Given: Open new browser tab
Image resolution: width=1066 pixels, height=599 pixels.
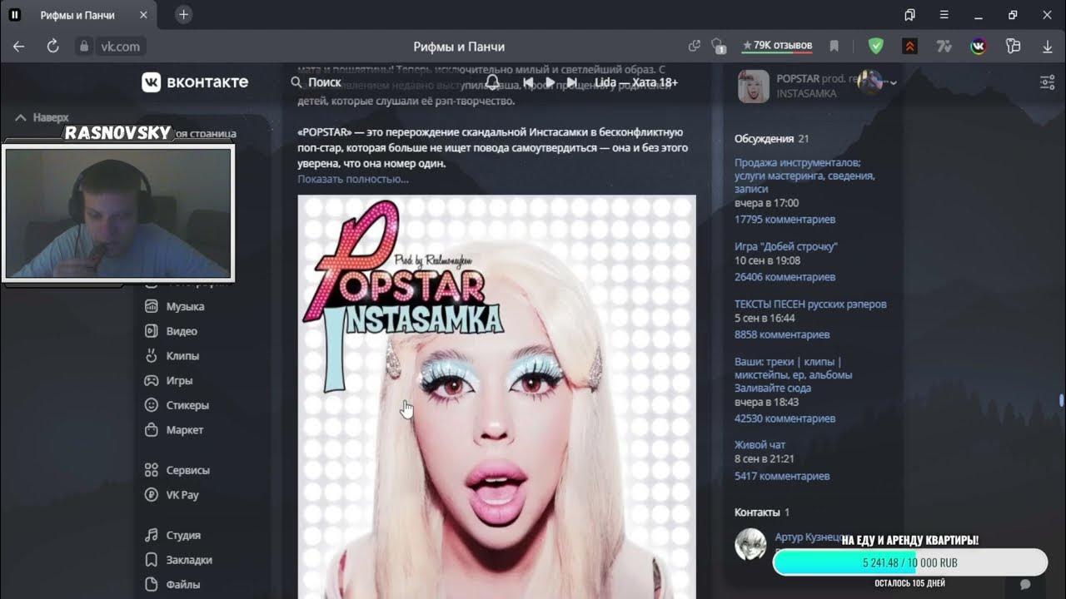Looking at the screenshot, I should tap(184, 15).
